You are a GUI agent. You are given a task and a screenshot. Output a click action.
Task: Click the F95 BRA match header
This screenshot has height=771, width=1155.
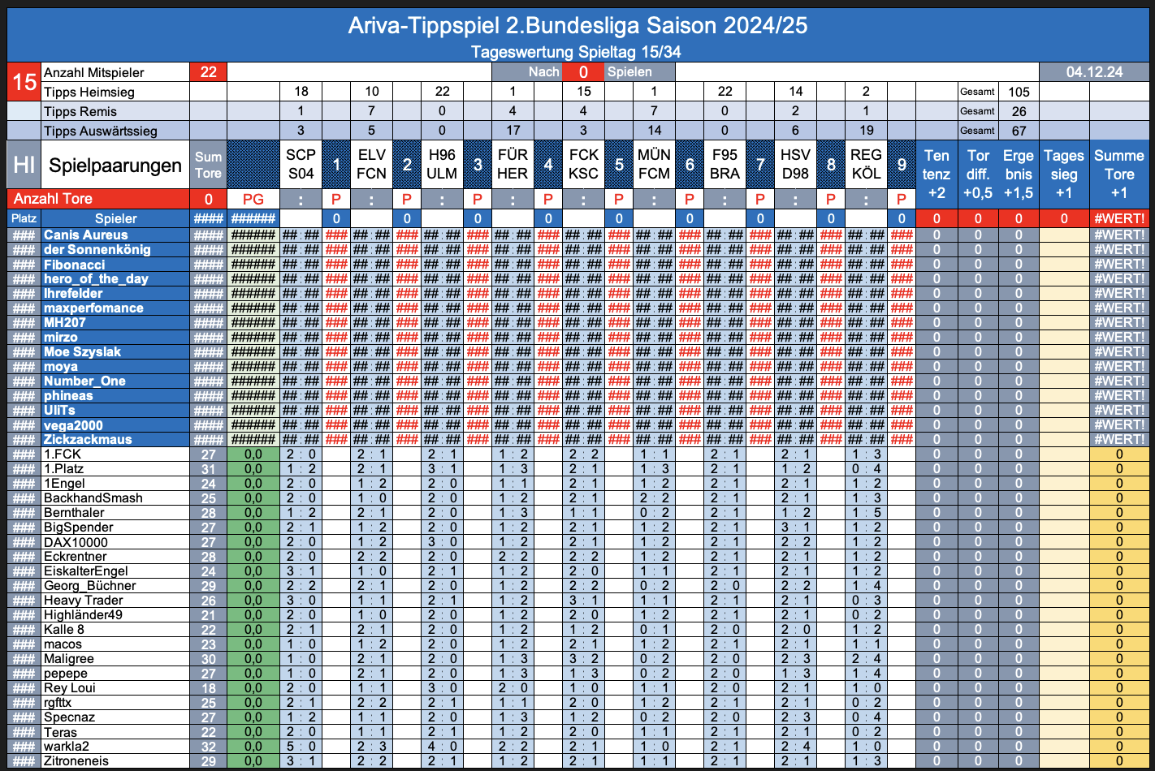click(x=725, y=164)
